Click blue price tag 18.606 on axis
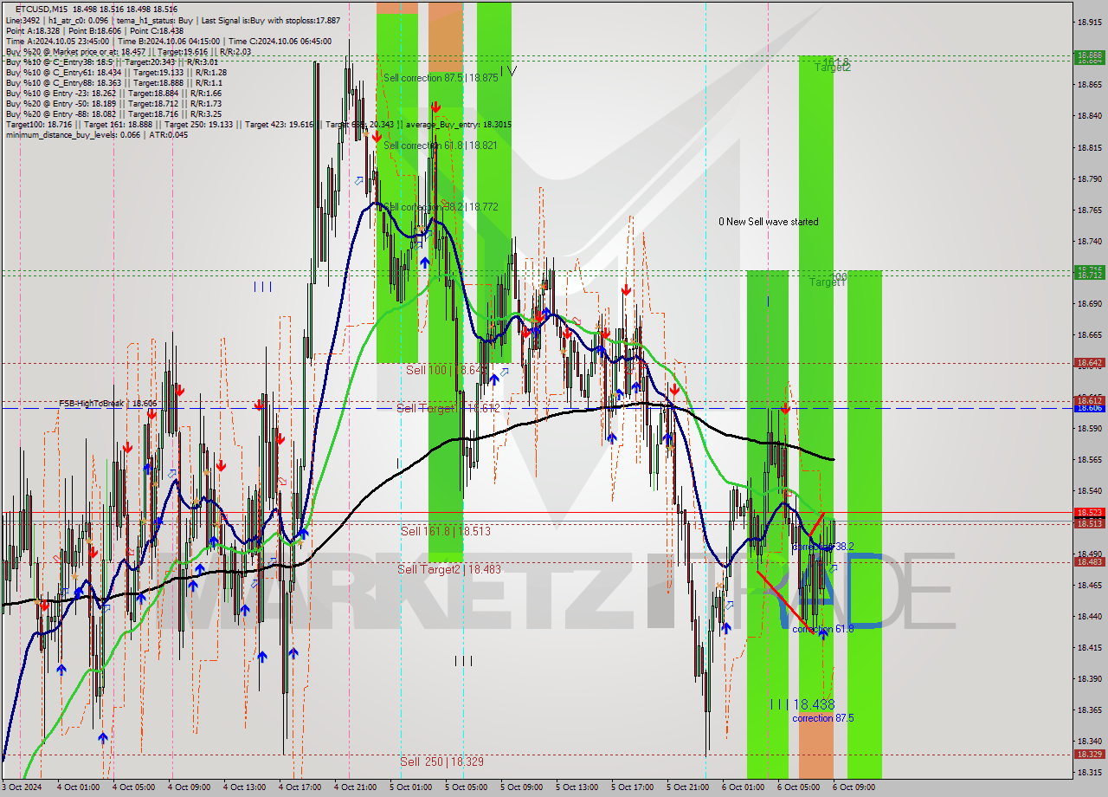The height and width of the screenshot is (797, 1108). 1089,408
